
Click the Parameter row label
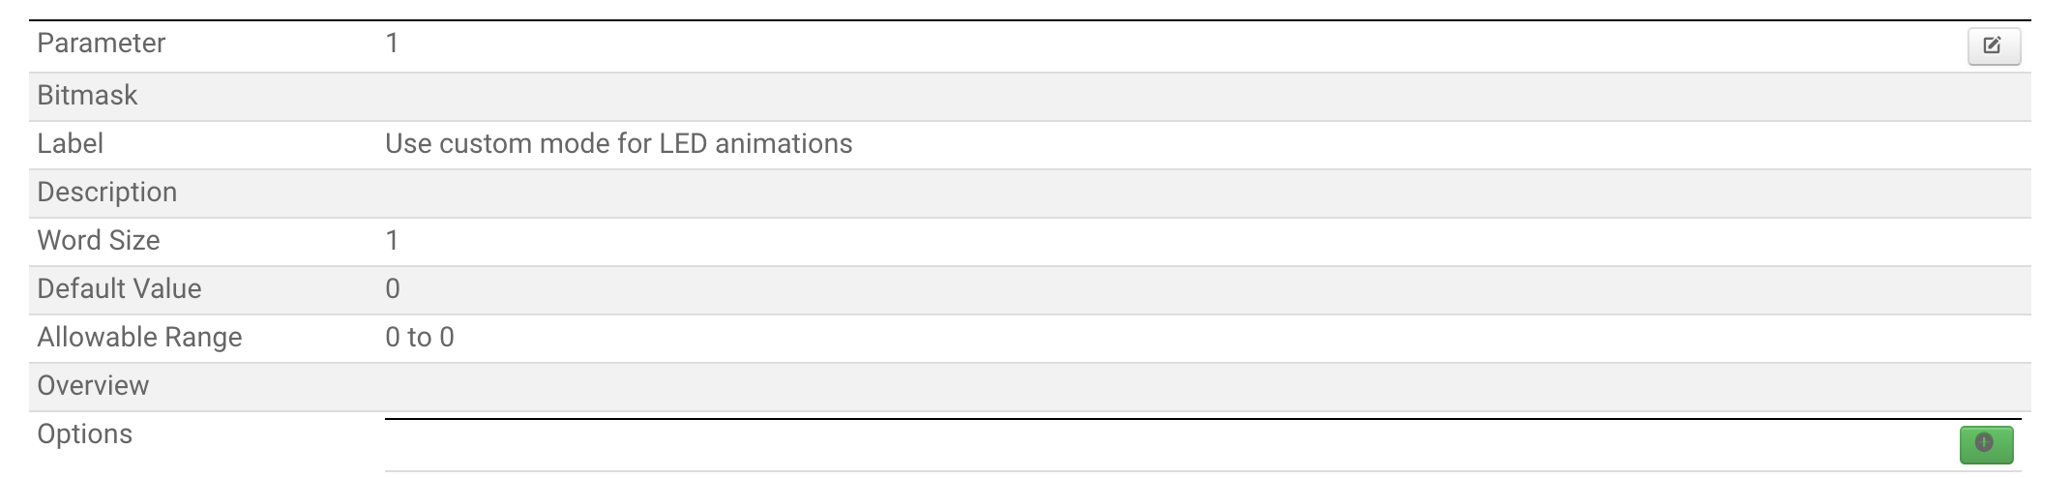101,44
